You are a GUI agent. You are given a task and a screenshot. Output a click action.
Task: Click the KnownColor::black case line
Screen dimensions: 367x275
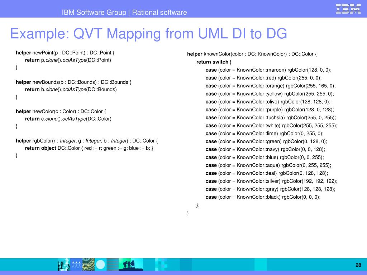263,197
